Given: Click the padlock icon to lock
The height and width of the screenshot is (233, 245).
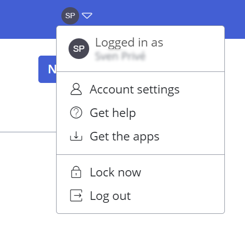Looking at the screenshot, I should [76, 172].
